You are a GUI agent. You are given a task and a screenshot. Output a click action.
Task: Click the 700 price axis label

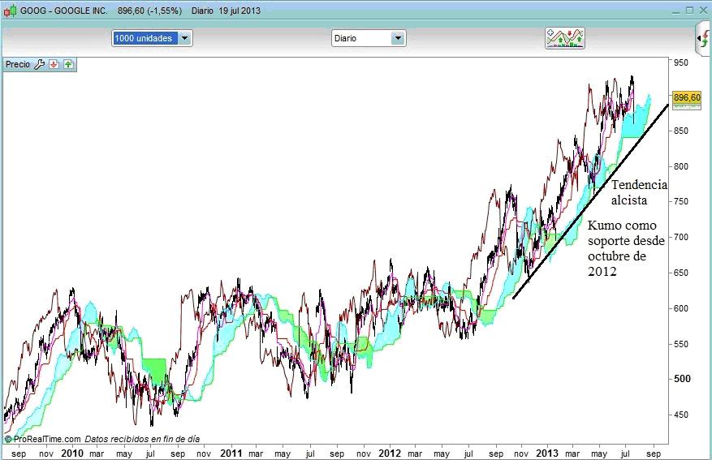[x=680, y=237]
